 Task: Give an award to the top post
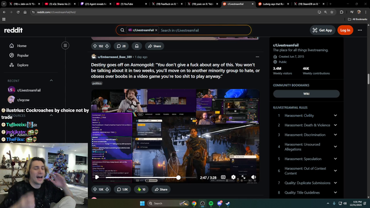(136, 46)
